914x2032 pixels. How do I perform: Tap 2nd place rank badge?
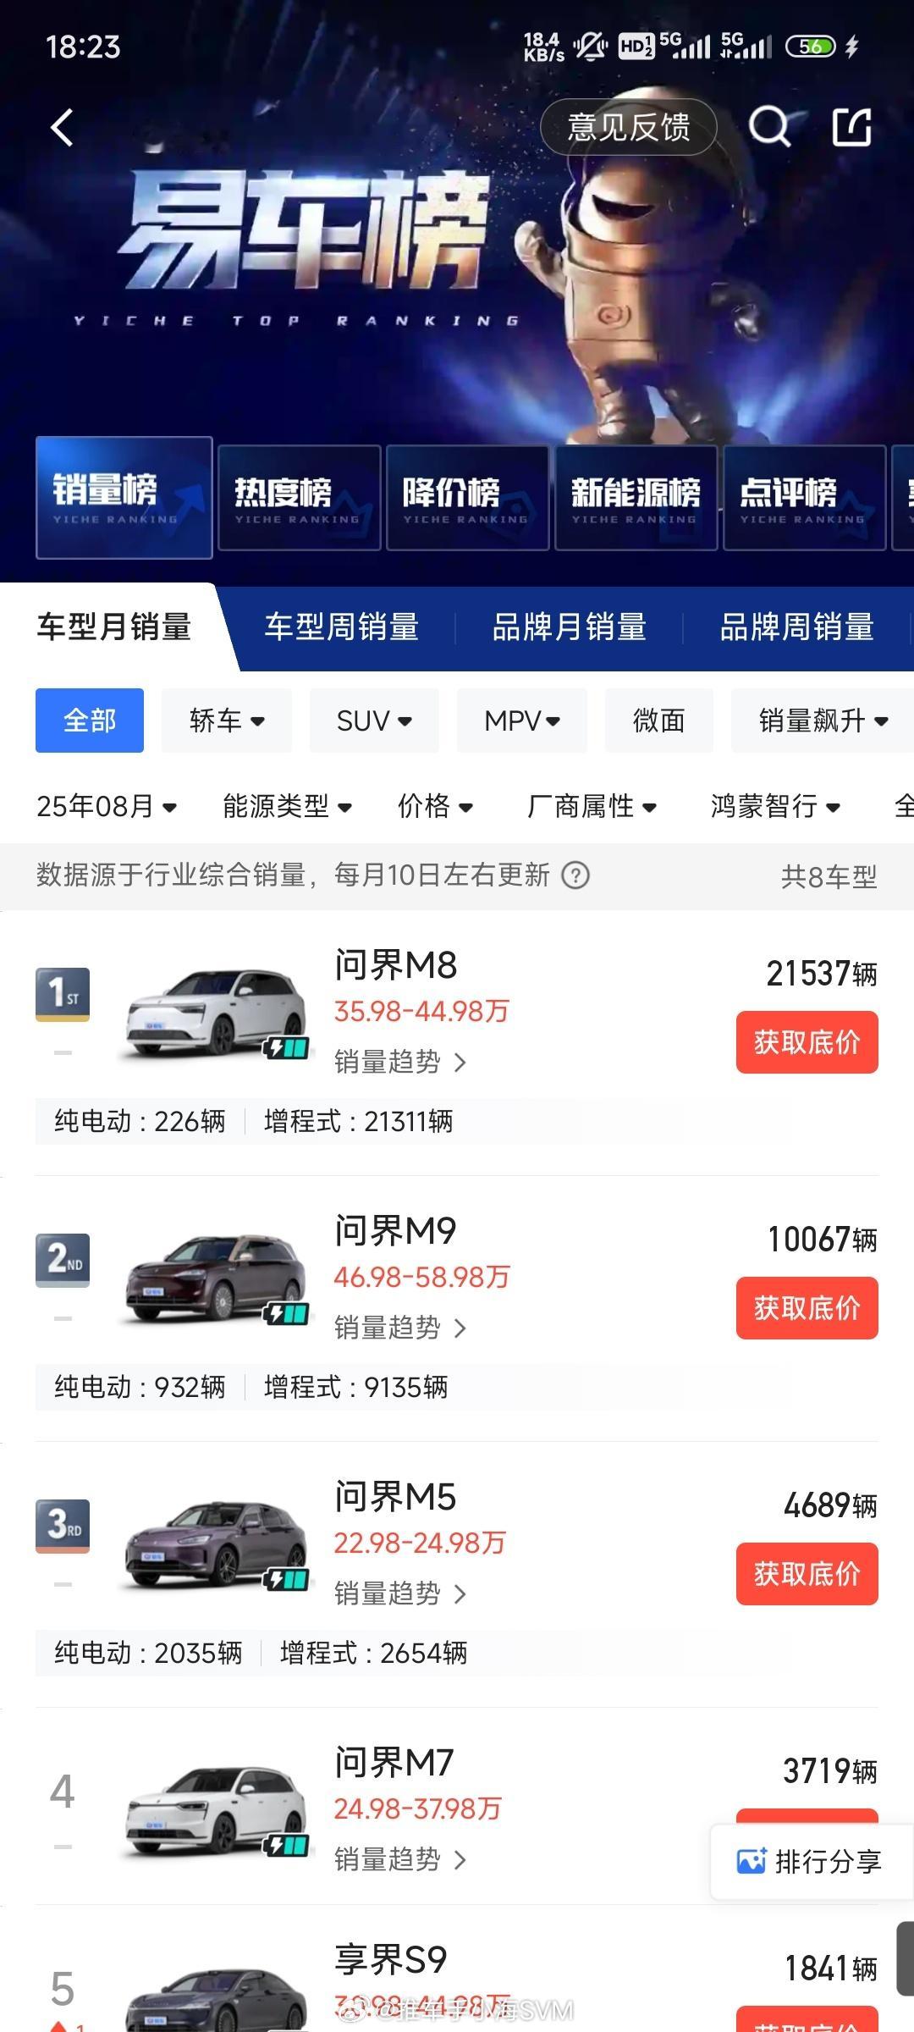tap(63, 1260)
